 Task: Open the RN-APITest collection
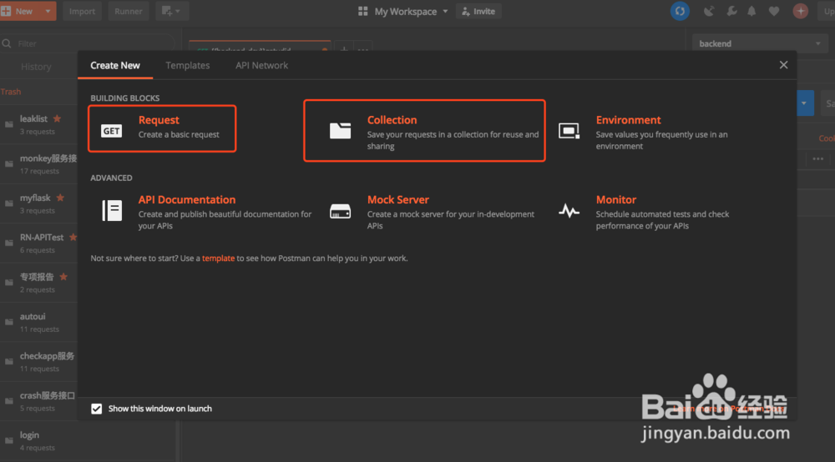tap(42, 238)
